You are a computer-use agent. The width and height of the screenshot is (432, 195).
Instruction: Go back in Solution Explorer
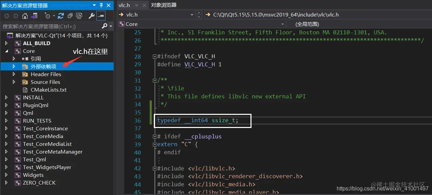[7, 16]
